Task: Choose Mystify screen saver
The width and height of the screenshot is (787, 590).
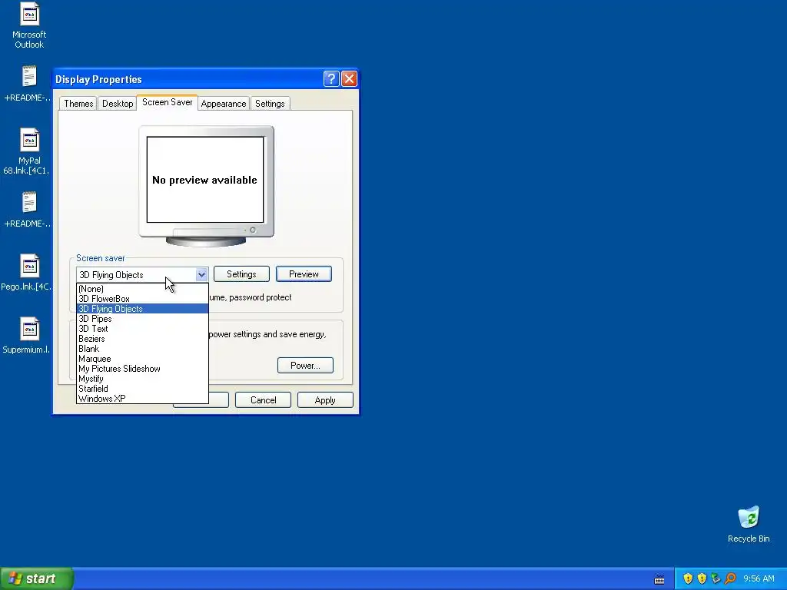Action: click(x=142, y=379)
